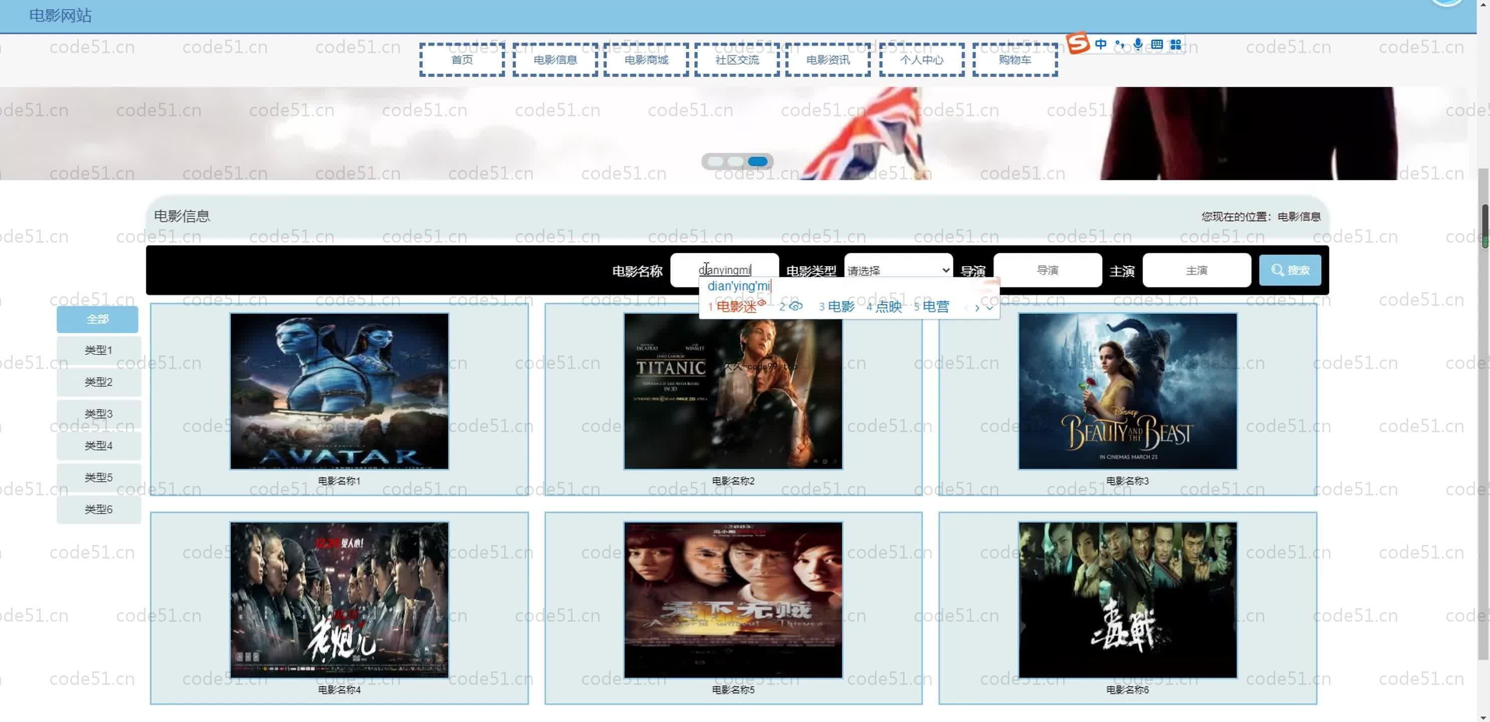Click the 电影名称4 caption
Screen dimensions: 1490x722
tap(339, 689)
